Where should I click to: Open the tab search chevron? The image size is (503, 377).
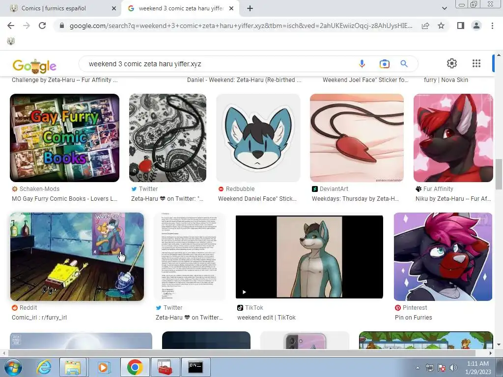[444, 9]
